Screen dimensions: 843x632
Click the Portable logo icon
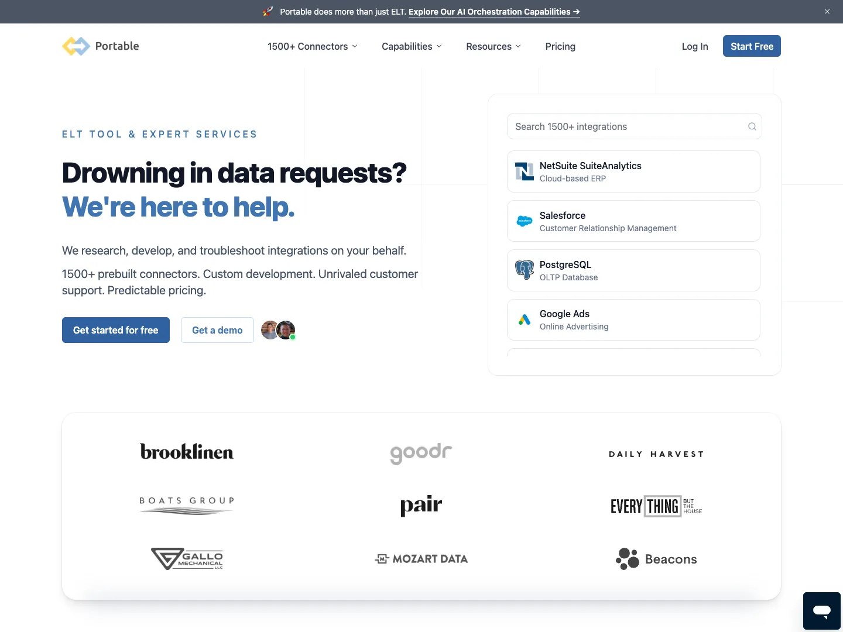pos(76,46)
